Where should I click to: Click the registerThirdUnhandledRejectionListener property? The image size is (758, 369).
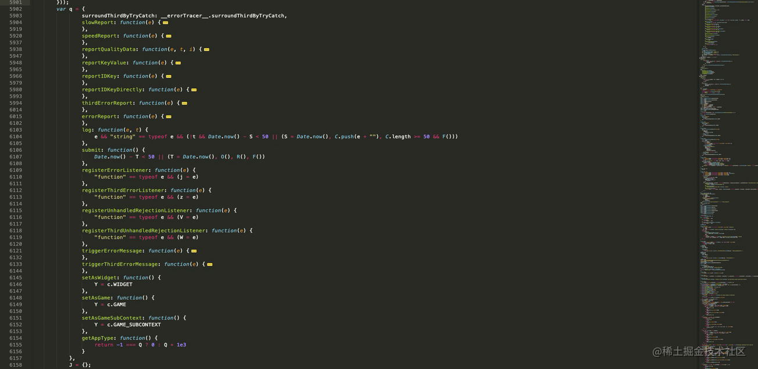143,231
